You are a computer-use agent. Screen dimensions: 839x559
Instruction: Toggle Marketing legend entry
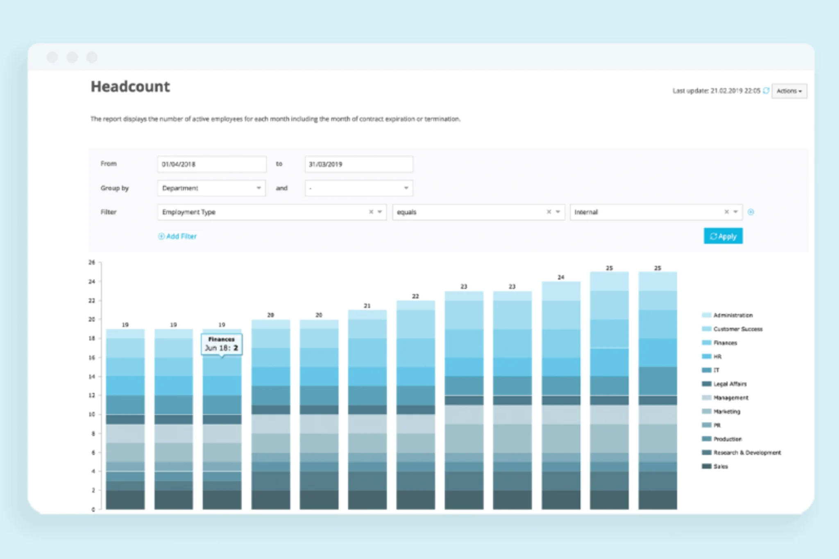pos(721,412)
